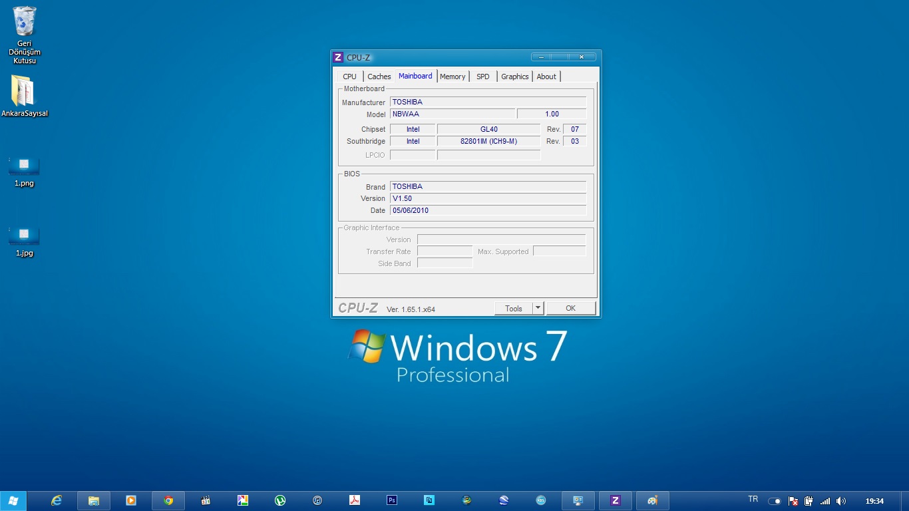Viewport: 909px width, 511px height.
Task: Select the Geri Dönüşüm Kutusu desktop icon
Action: click(x=25, y=36)
